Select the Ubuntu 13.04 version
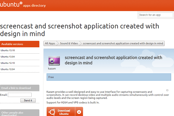 [x=8, y=57]
